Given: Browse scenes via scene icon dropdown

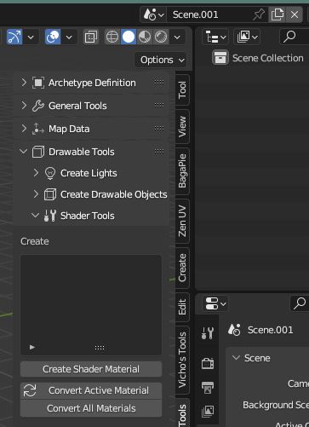Looking at the screenshot, I should (153, 14).
